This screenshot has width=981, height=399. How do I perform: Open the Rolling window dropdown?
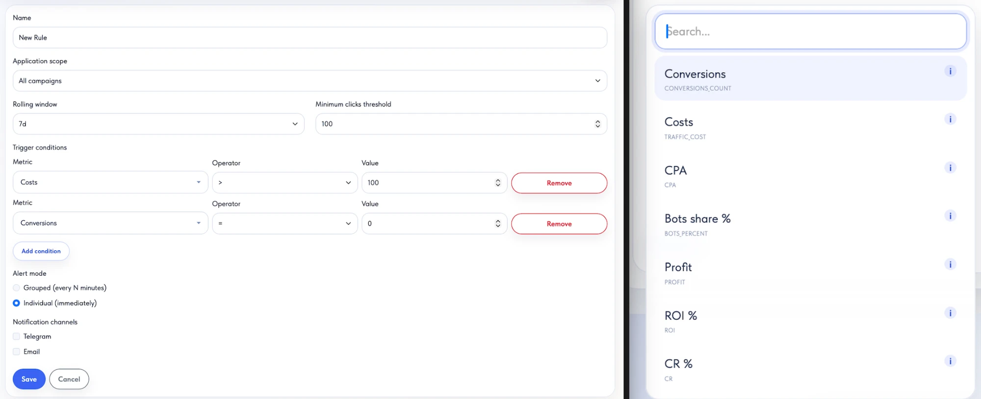coord(158,124)
